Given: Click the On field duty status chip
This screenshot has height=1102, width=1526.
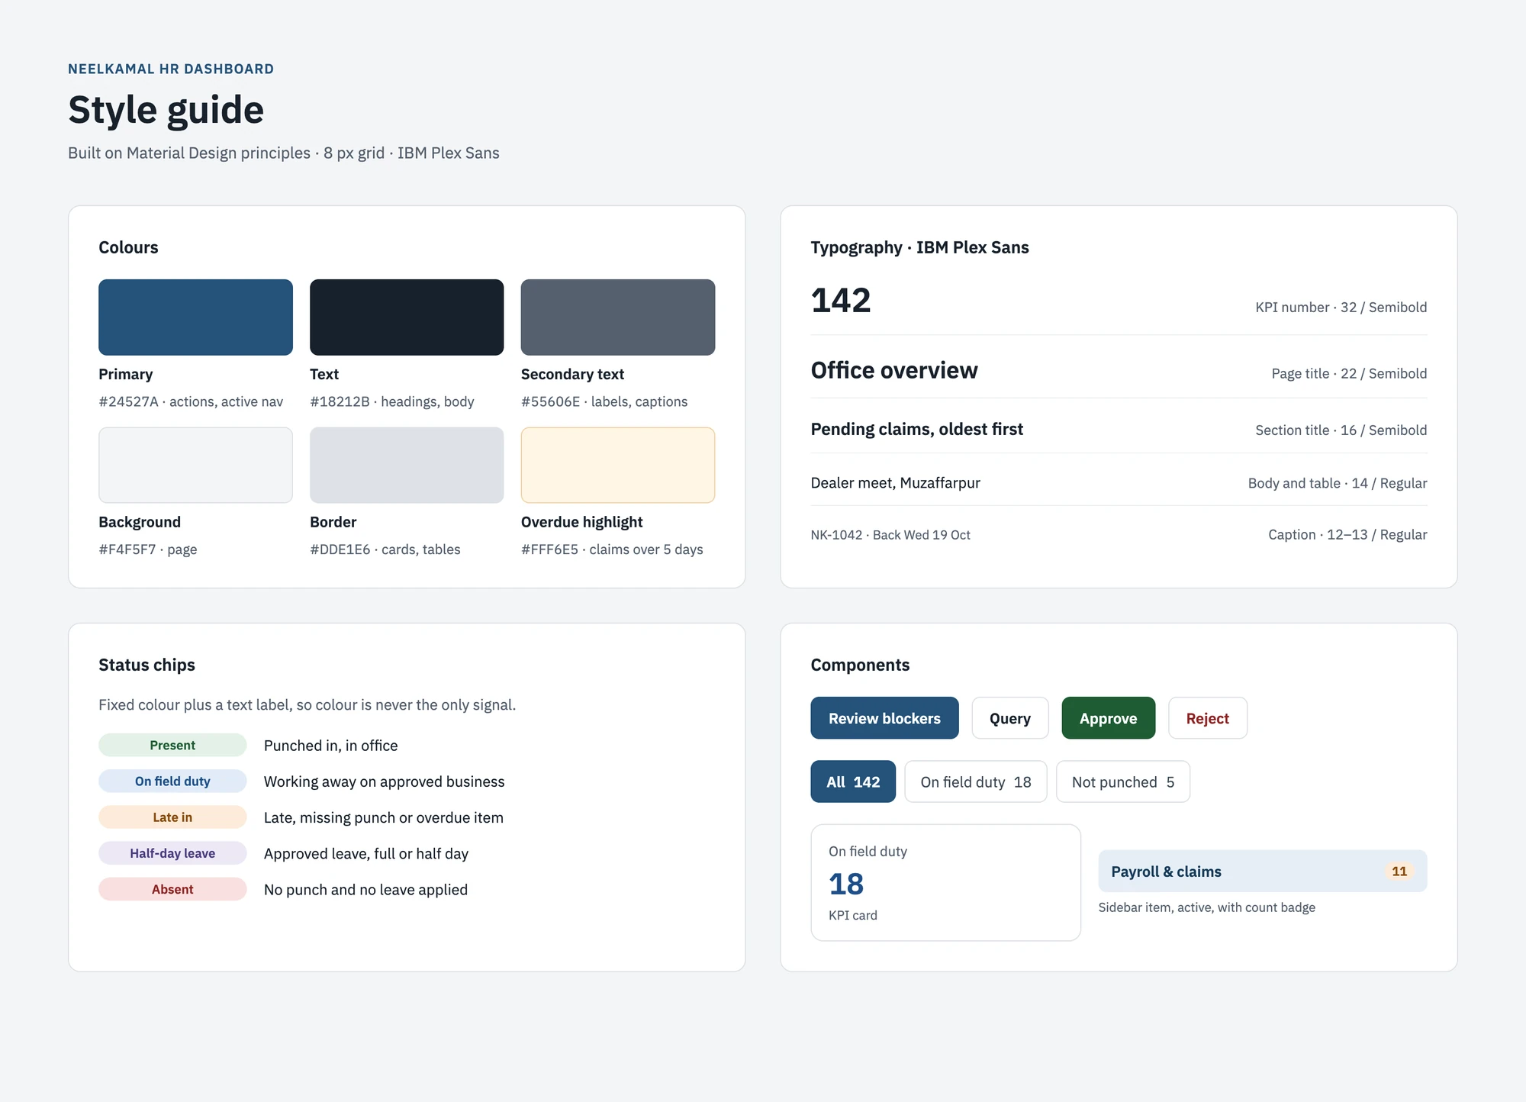Looking at the screenshot, I should click(172, 781).
